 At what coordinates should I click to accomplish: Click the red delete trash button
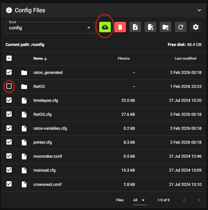tap(120, 27)
